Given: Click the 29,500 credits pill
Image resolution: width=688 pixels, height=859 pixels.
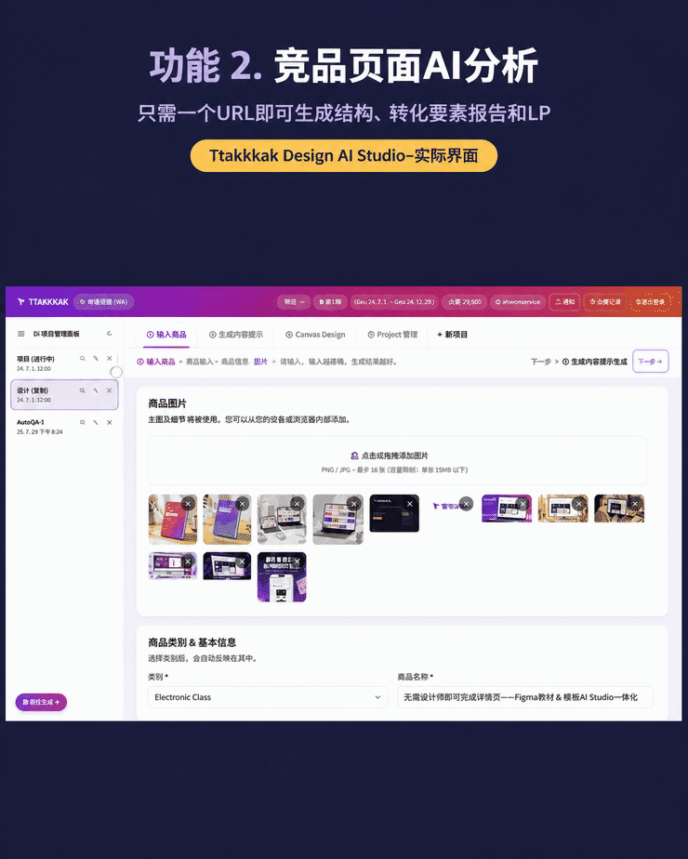Looking at the screenshot, I should pyautogui.click(x=465, y=302).
